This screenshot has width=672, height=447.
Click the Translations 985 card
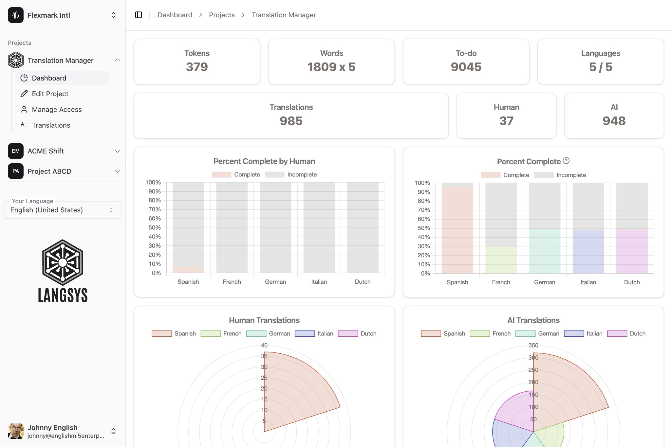point(291,116)
